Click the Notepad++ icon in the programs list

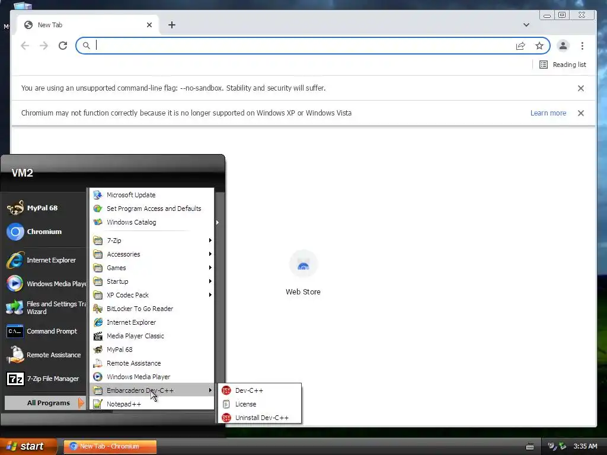pyautogui.click(x=98, y=404)
